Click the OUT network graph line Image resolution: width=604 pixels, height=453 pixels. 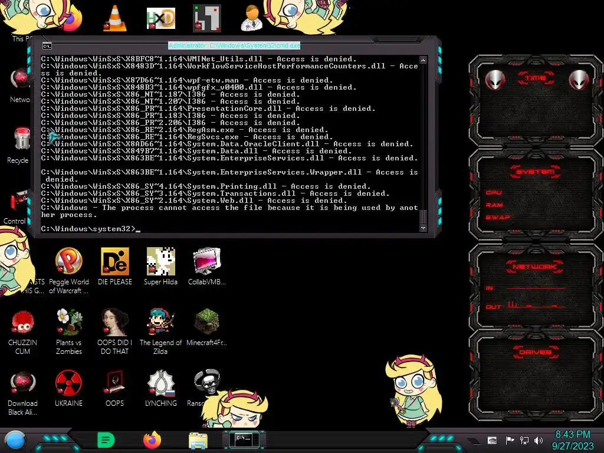pos(536,306)
